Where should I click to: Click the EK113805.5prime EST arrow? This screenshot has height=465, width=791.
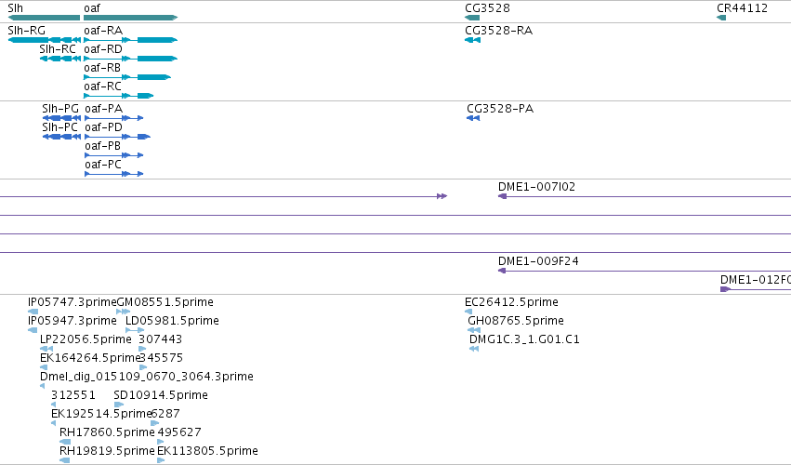(161, 460)
